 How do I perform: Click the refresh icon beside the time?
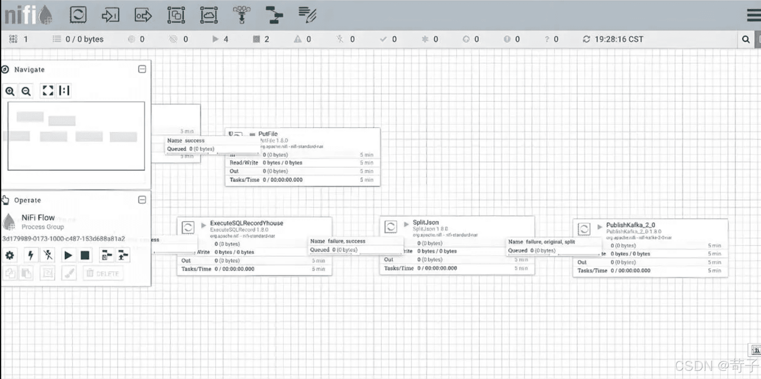pos(586,39)
